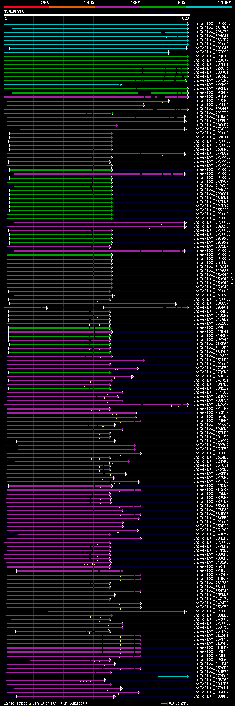Select UniRef100_Q2QWJ6 in the hit list
The image size is (235, 706).
pos(211,56)
